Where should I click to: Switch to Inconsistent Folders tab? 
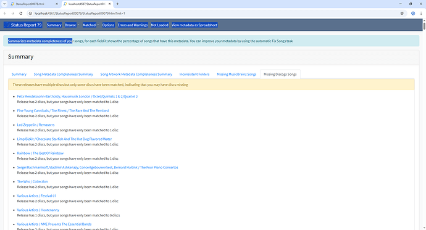pos(194,75)
